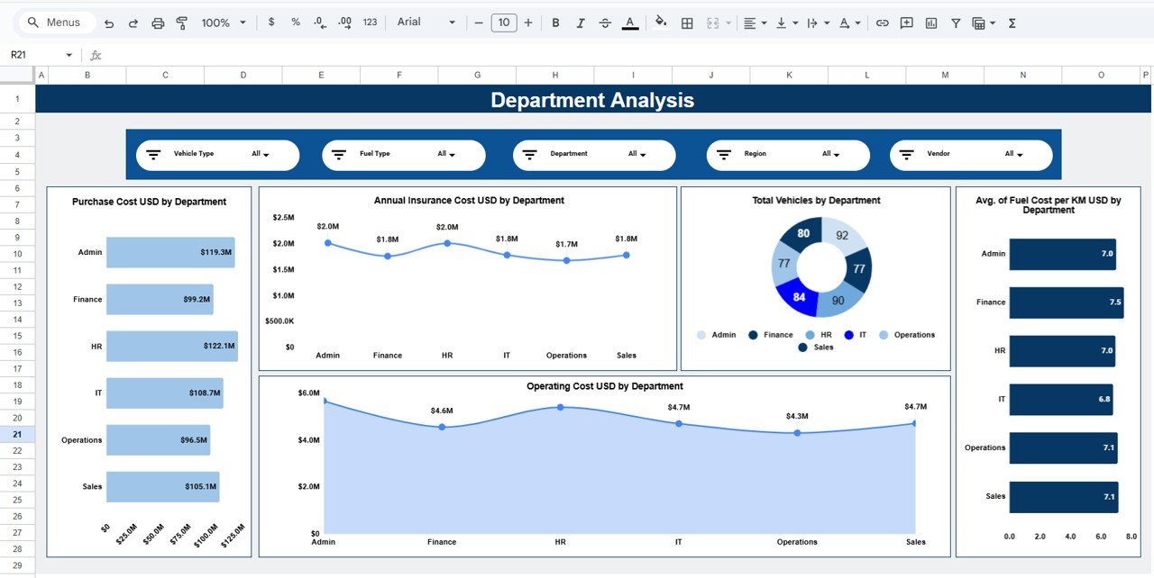The width and height of the screenshot is (1154, 578).
Task: Click the Percent format button
Action: tap(296, 23)
